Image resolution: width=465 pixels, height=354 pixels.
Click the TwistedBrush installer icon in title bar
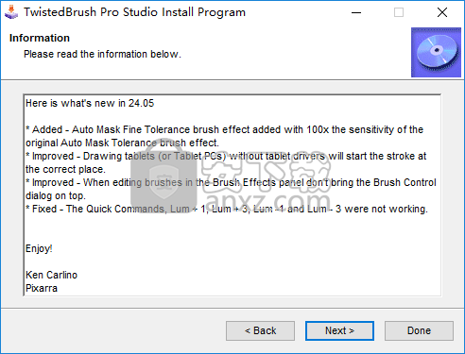pyautogui.click(x=11, y=12)
